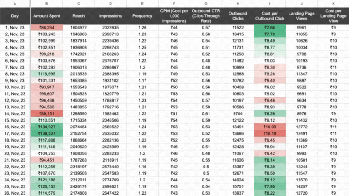Image resolution: width=349 pixels, height=196 pixels.
Task: Select the outbound CTR value 0.61
Action: click(x=206, y=114)
